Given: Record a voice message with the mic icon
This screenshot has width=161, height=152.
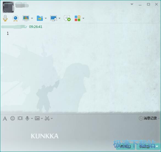Looking at the screenshot, I should (x=27, y=118).
